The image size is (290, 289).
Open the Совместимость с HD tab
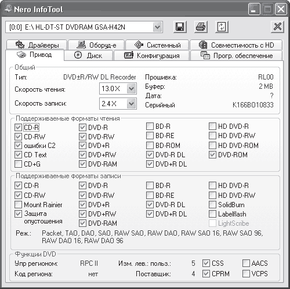236,45
